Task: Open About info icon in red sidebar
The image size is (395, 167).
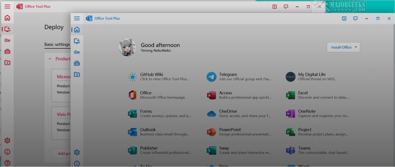Action: pos(7,152)
